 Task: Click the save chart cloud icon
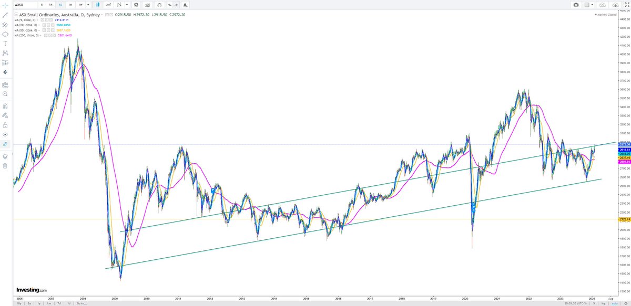point(615,5)
